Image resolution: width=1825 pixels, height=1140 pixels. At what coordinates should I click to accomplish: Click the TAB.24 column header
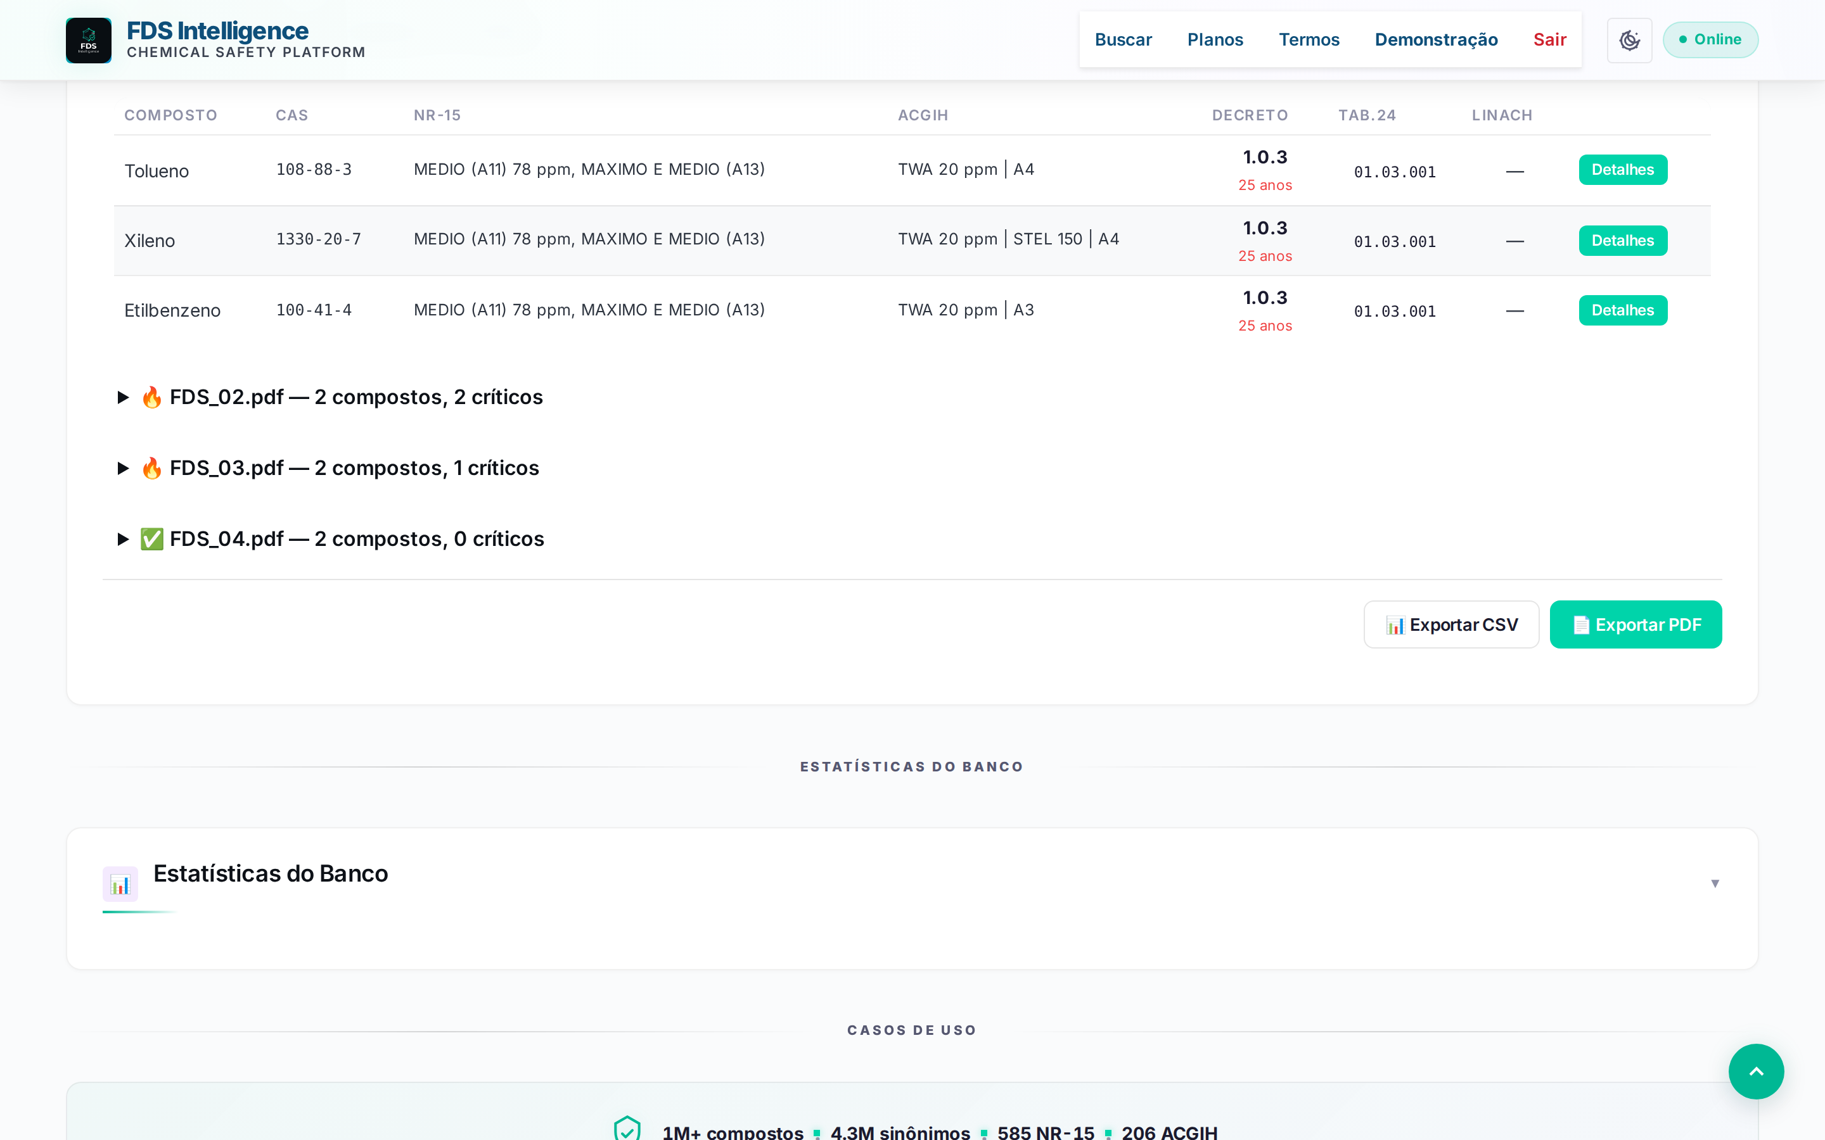pos(1367,115)
